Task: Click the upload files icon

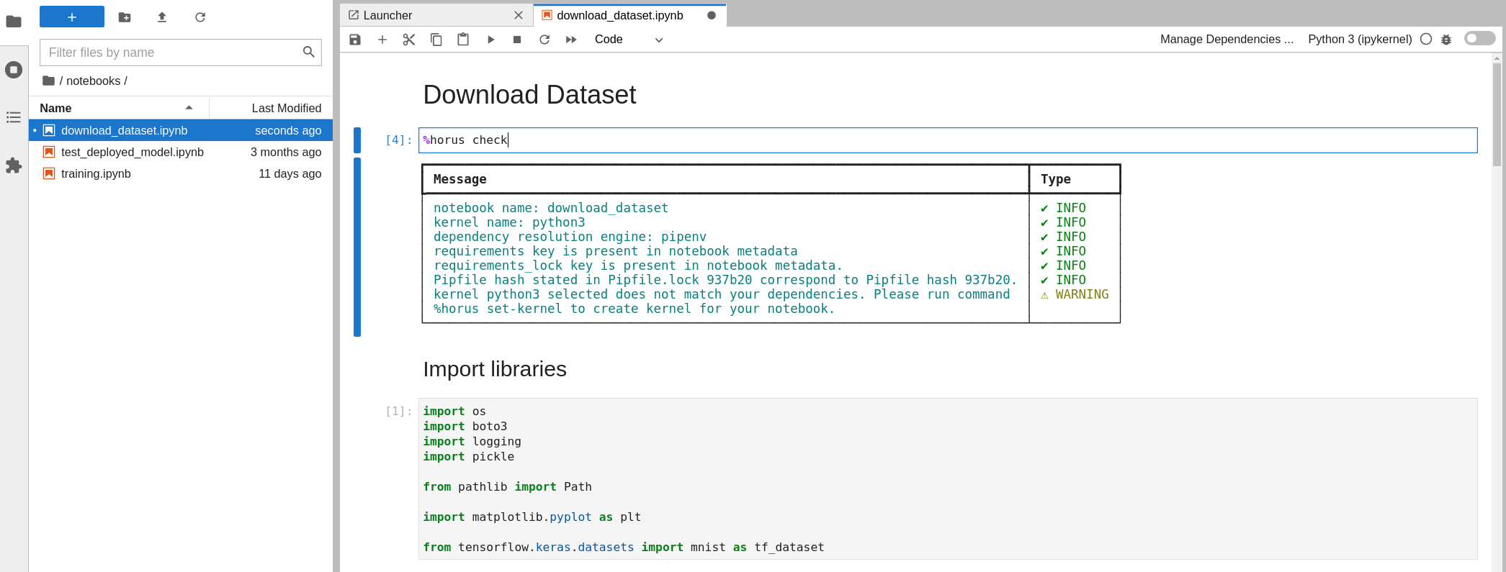Action: click(162, 17)
